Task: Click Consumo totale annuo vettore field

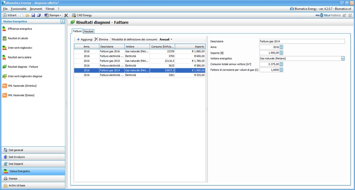Action: [x=269, y=64]
